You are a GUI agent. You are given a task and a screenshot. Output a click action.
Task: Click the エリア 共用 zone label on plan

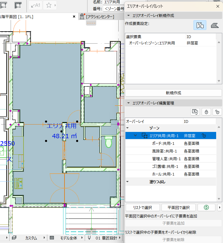[x=61, y=126]
